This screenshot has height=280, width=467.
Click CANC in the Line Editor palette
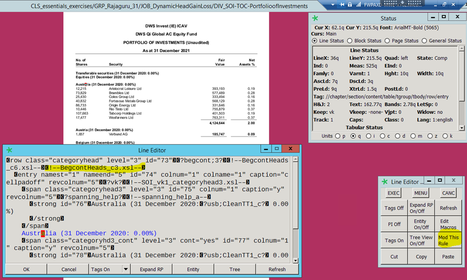coord(448,193)
